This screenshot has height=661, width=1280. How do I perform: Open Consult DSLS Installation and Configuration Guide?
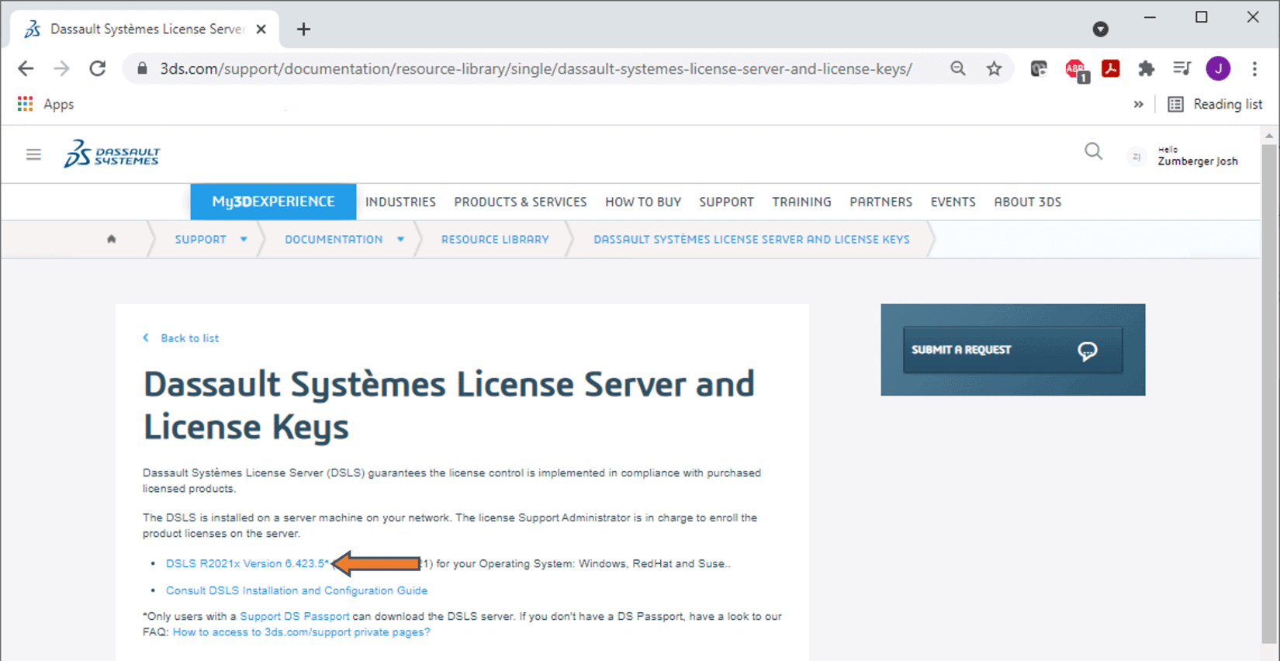coord(296,590)
